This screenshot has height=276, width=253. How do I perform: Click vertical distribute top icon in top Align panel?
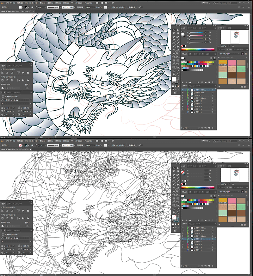click(3, 80)
